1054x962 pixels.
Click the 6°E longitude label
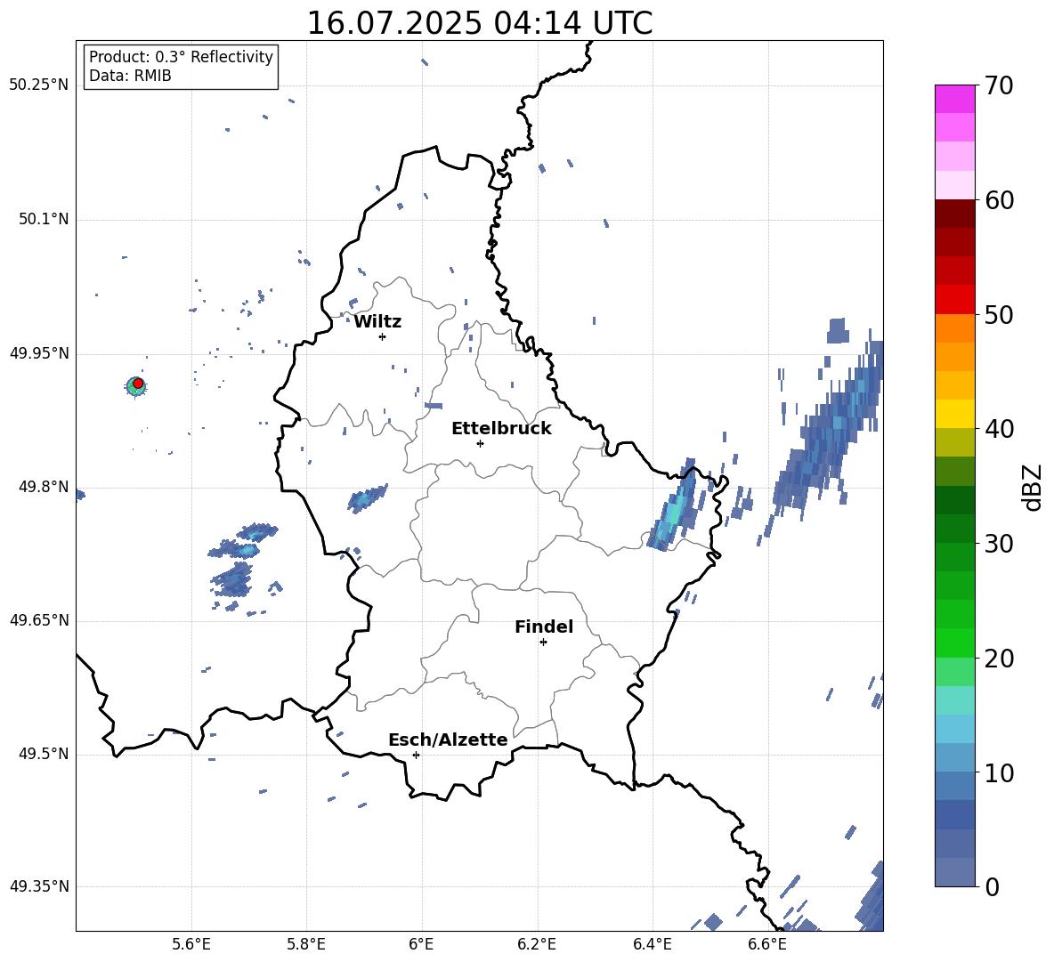pyautogui.click(x=421, y=944)
